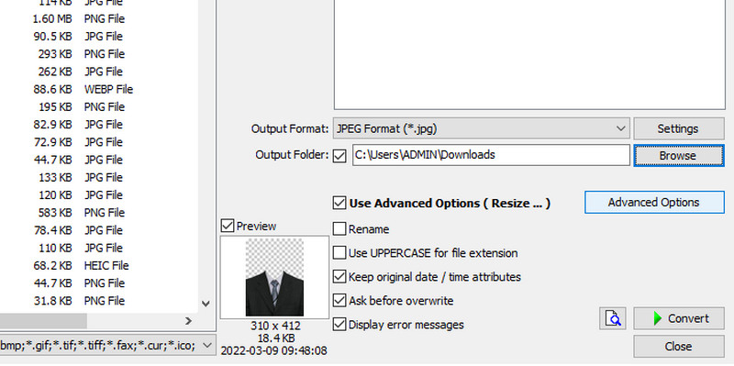
Task: Browse for an output folder
Action: (x=679, y=155)
